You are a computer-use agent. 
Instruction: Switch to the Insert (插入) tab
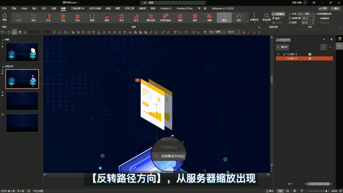click(35, 8)
